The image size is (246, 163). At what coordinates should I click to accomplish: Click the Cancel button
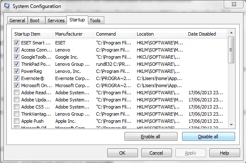point(156,153)
